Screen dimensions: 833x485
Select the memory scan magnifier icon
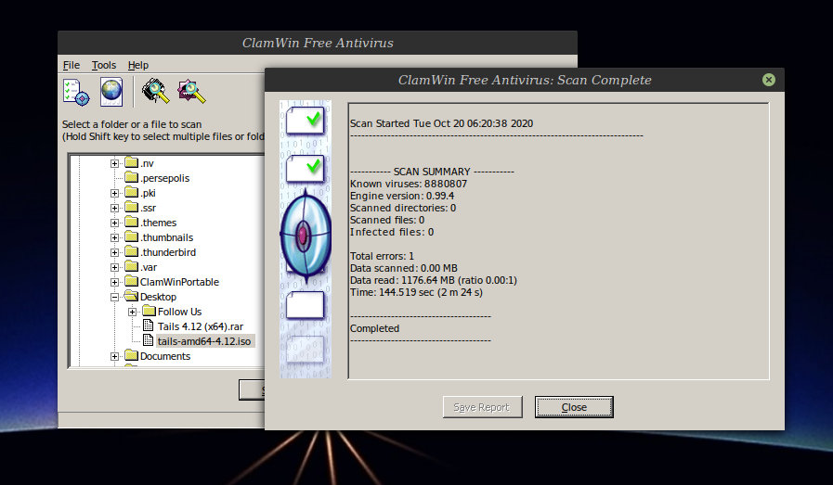(x=156, y=91)
